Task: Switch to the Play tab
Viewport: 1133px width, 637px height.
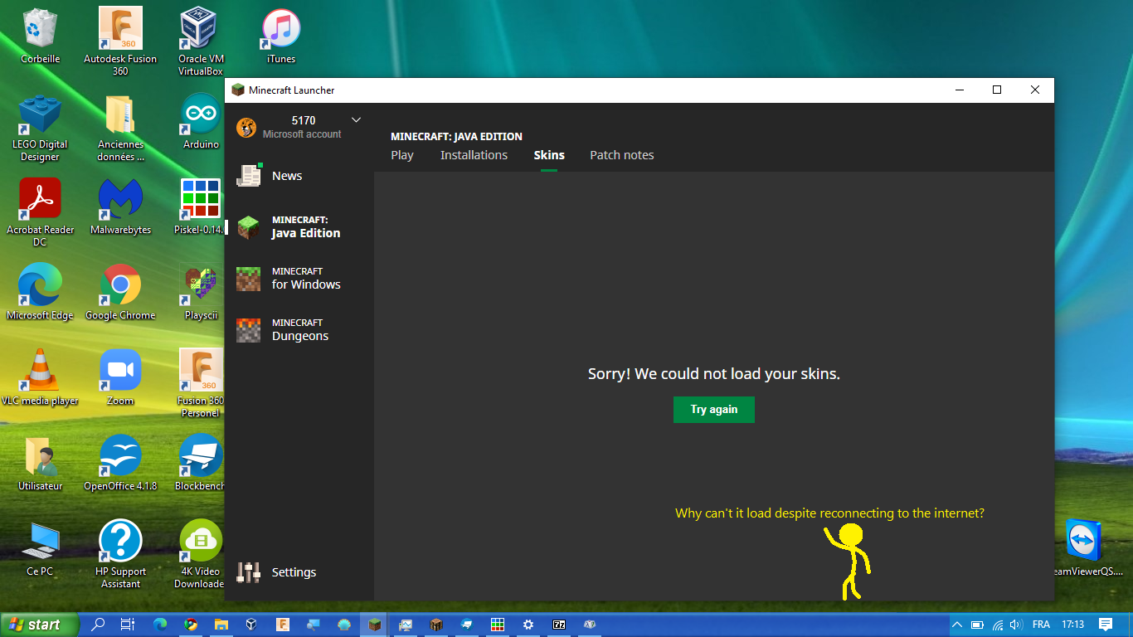Action: pyautogui.click(x=402, y=155)
